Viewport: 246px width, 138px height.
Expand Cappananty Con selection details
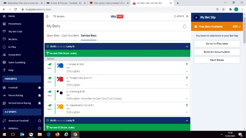coord(187,112)
